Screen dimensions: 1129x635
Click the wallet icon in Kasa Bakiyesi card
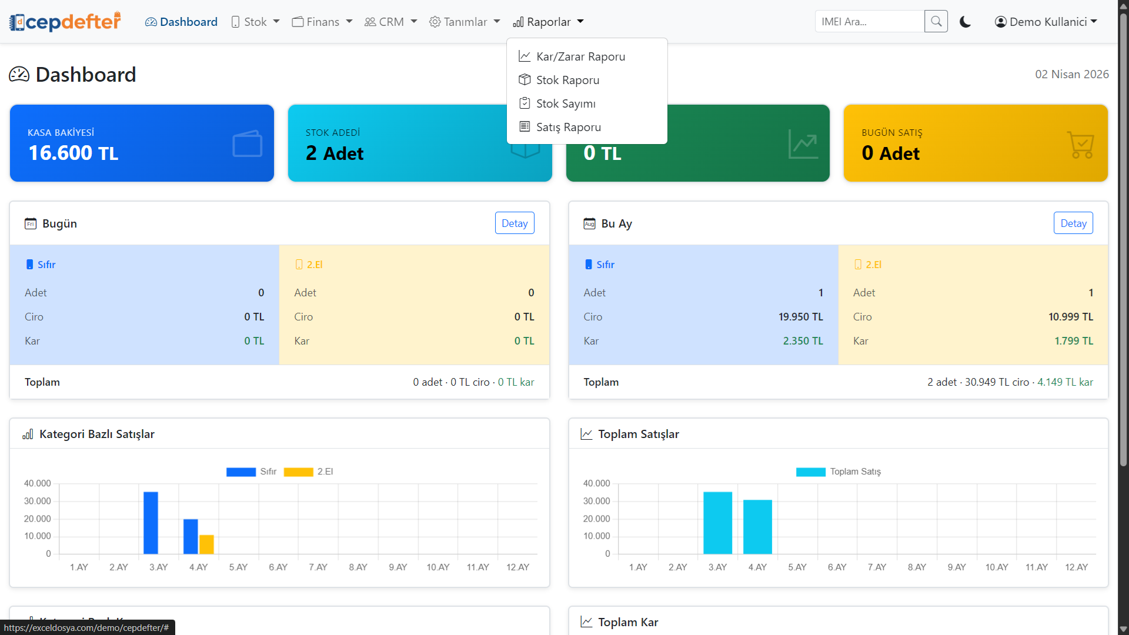(x=247, y=144)
